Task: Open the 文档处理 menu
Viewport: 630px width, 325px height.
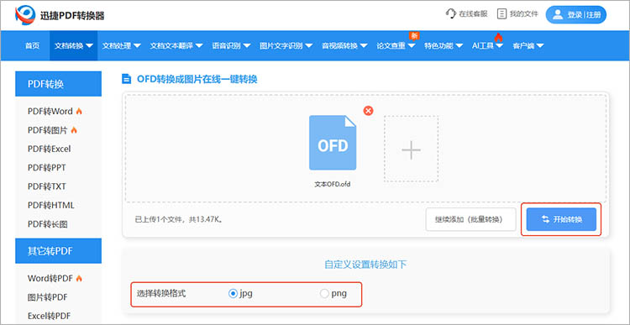Action: [121, 46]
